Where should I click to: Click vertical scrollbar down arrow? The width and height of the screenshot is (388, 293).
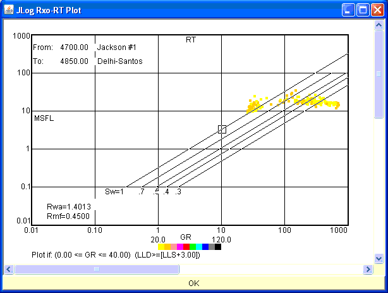[x=379, y=258]
